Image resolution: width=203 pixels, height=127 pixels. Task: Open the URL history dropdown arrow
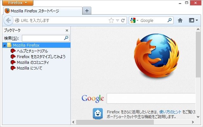point(117,20)
